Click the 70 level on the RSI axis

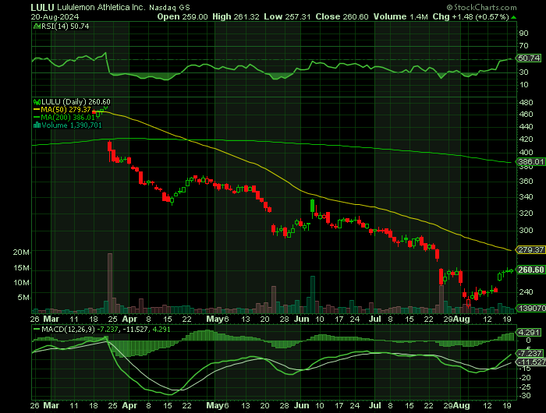tap(523, 45)
